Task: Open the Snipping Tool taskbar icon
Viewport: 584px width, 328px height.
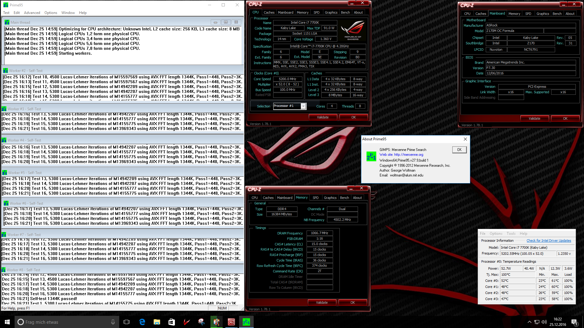Action: coord(201,322)
